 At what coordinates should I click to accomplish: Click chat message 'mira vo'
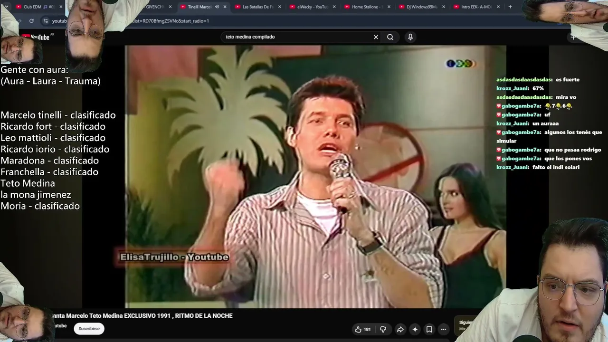[566, 97]
